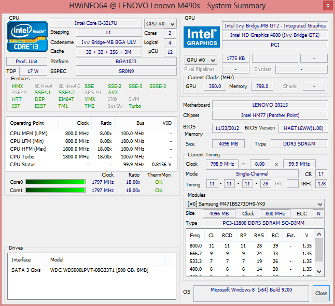The image size is (335, 306).
Task: Open the GPU #0 selector dropdown
Action: click(201, 60)
